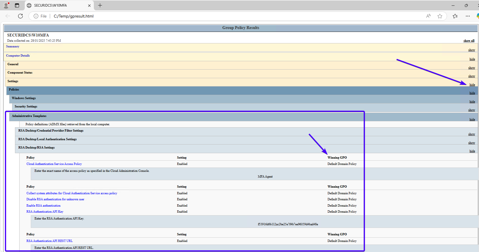Open the Settings and more ellipsis menu
This screenshot has height=252, width=479.
[x=468, y=16]
